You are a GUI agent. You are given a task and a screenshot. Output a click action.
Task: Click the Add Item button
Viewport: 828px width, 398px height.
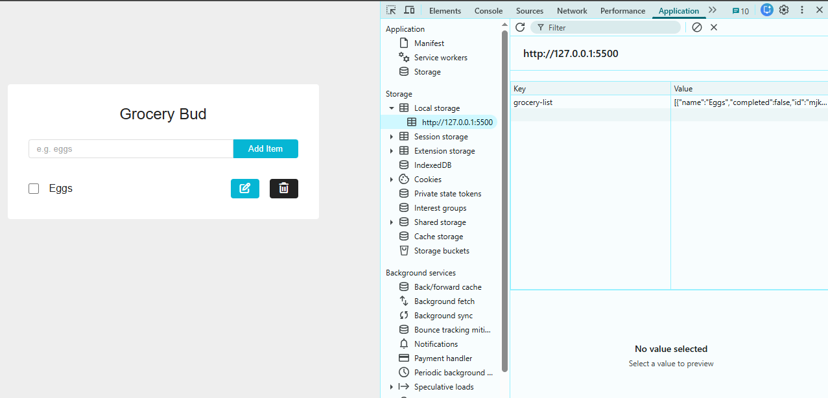(266, 148)
